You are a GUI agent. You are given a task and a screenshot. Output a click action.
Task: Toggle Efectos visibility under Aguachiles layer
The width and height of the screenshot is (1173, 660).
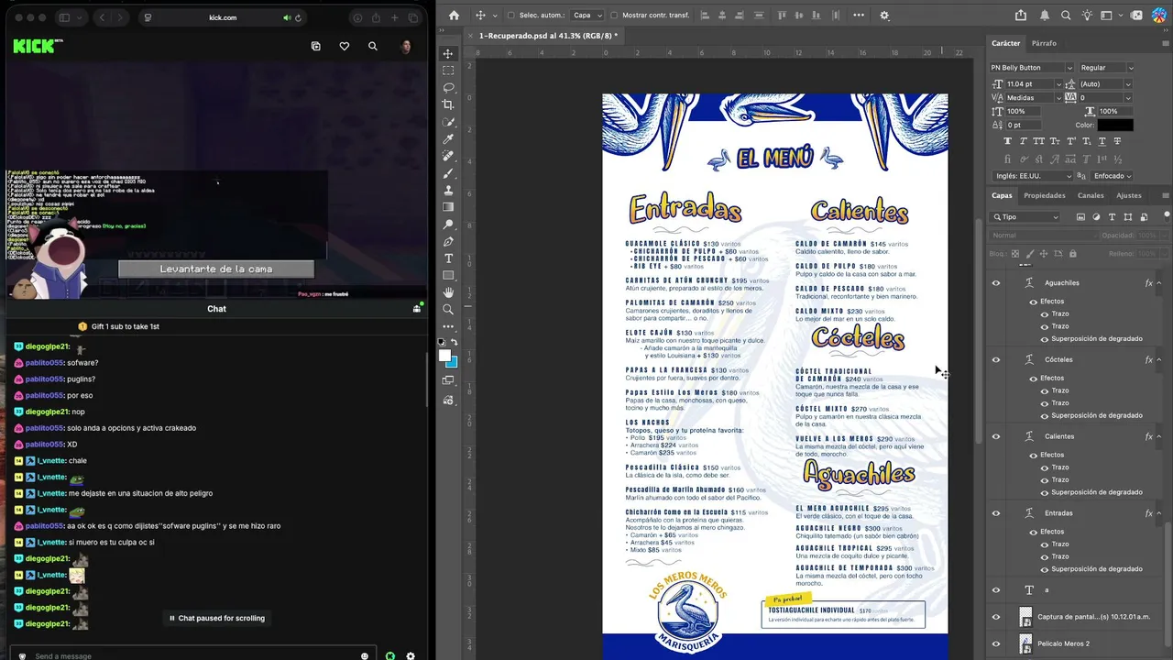click(1034, 302)
